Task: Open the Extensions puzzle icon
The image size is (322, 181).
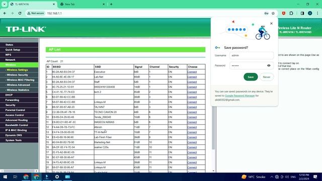Action: click(291, 14)
